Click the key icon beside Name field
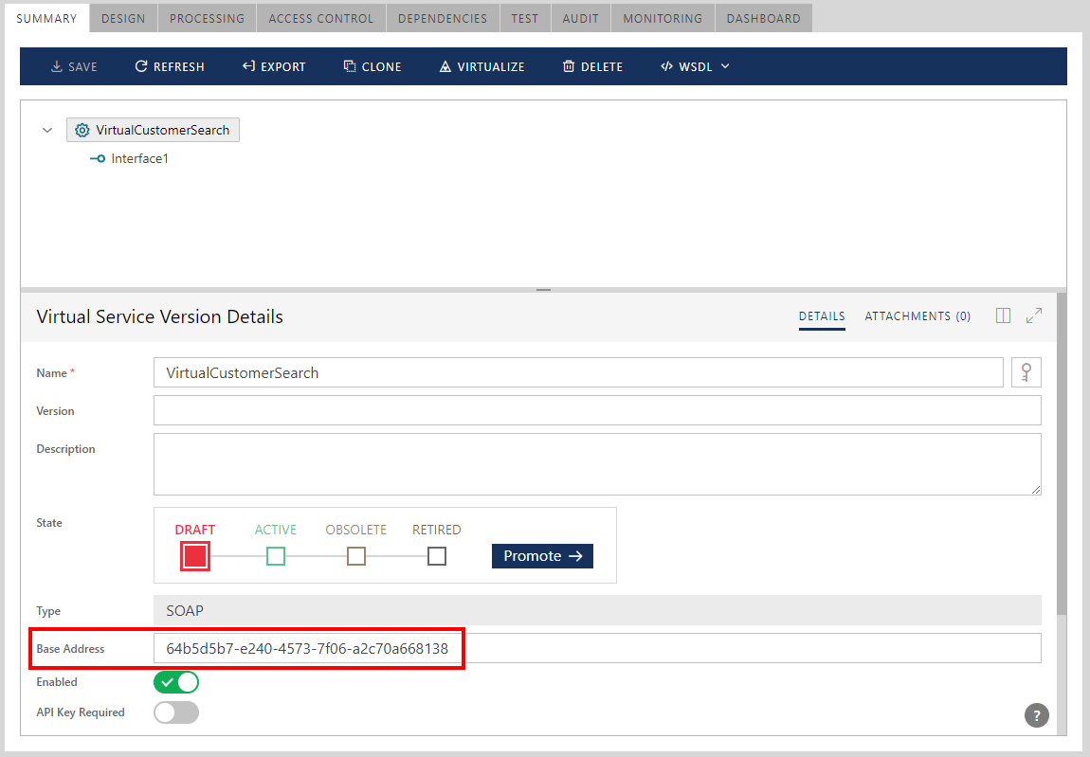 click(x=1026, y=372)
